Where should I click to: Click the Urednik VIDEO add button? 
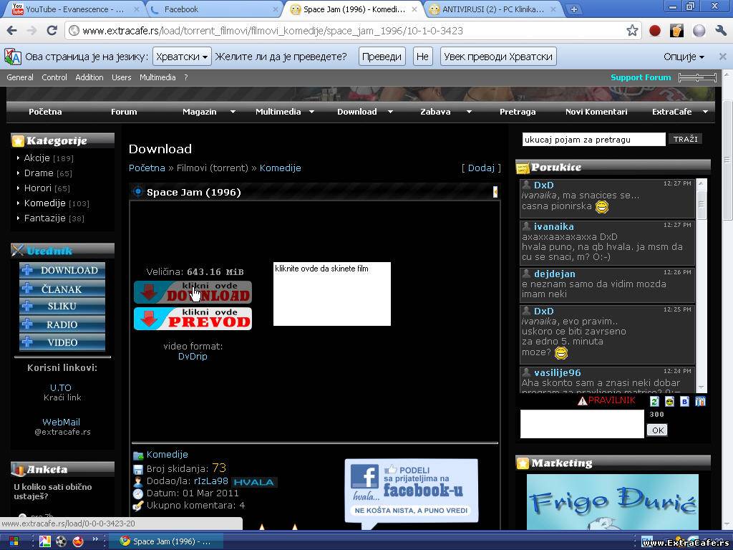pyautogui.click(x=62, y=342)
